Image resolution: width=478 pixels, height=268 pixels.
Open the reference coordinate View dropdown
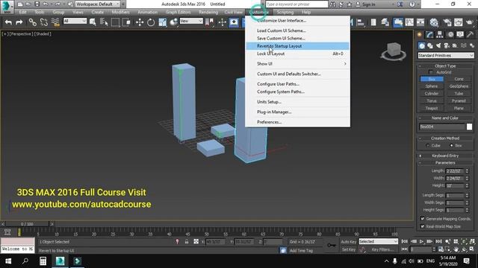pyautogui.click(x=191, y=21)
